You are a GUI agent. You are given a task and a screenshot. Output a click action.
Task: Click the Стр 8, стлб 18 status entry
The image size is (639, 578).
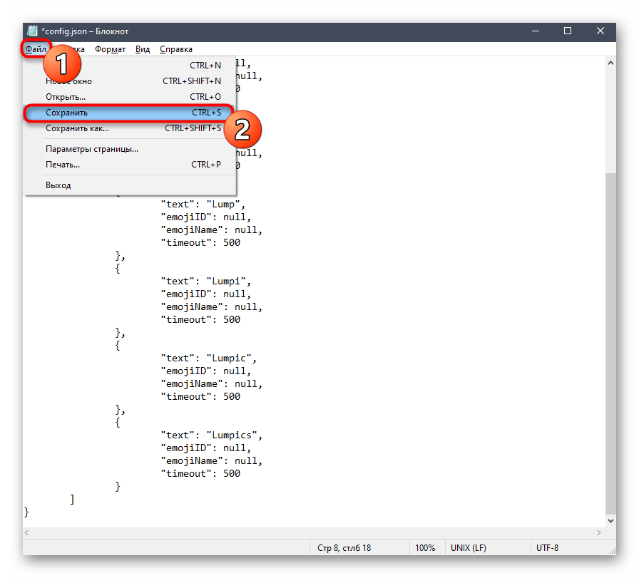tap(344, 548)
